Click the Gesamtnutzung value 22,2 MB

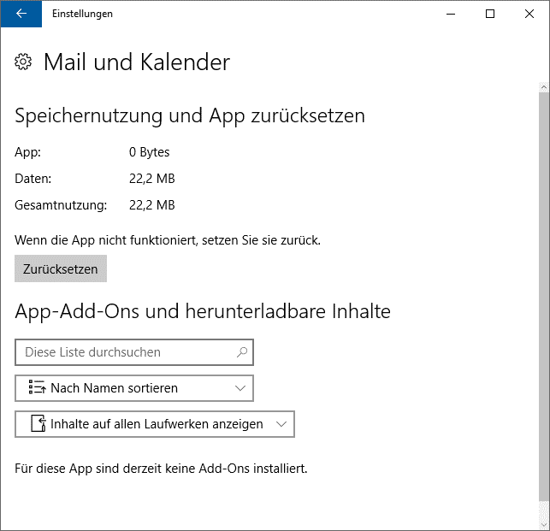pos(152,205)
